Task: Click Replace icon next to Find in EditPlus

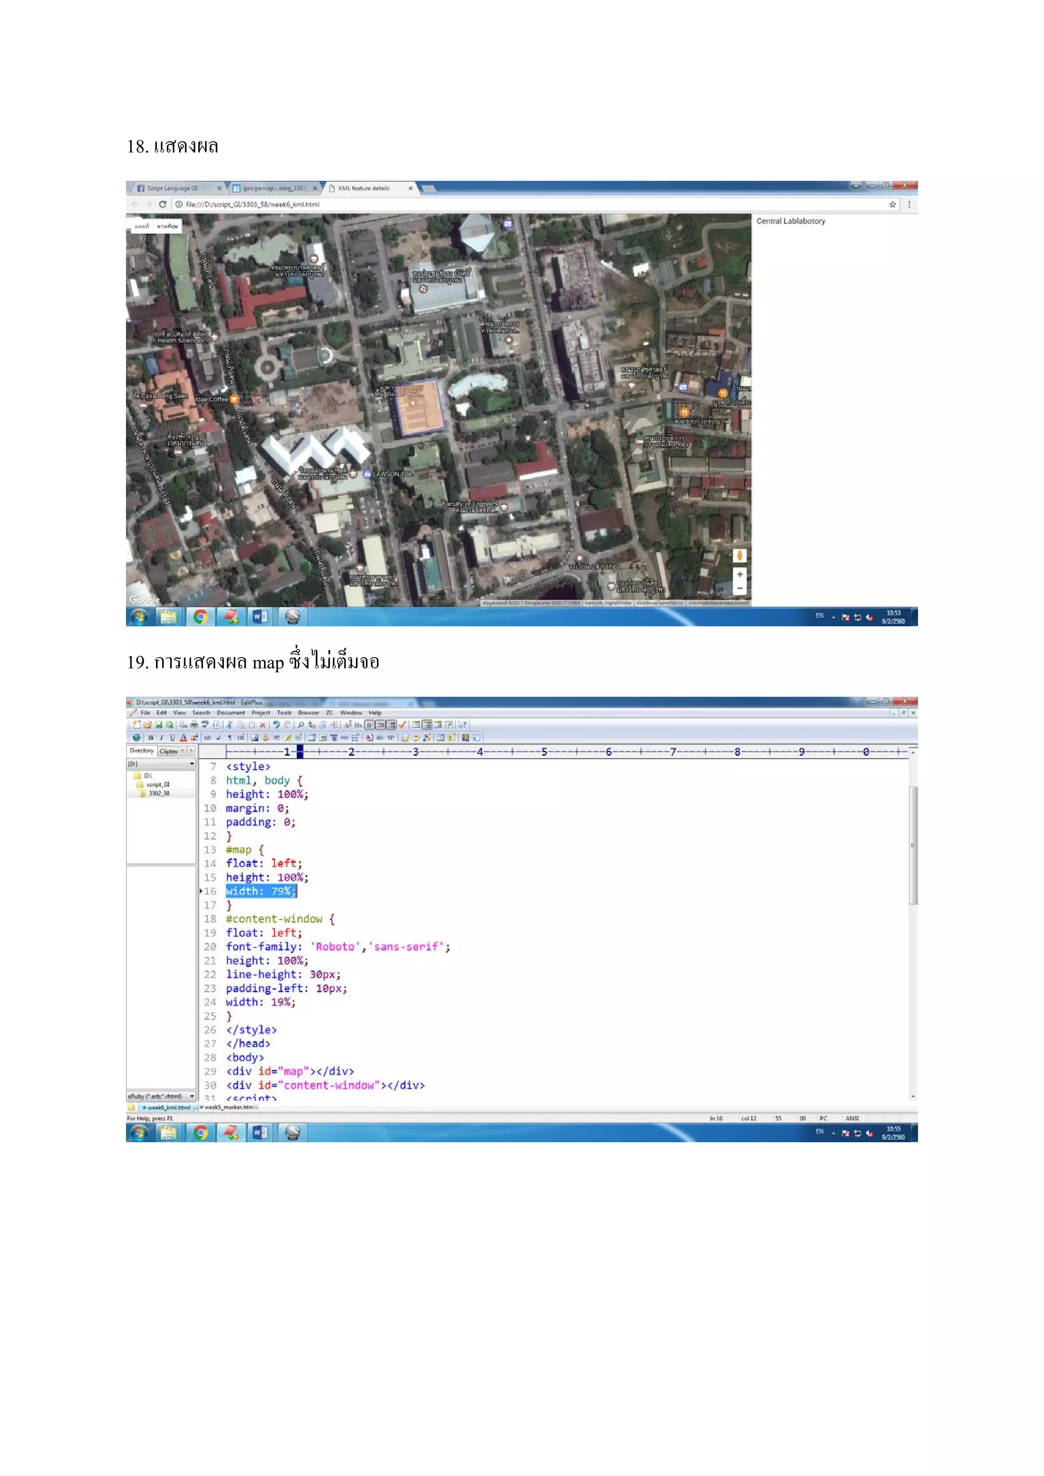Action: (x=312, y=725)
